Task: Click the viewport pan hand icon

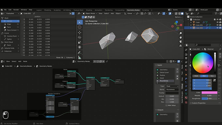Action: [x=181, y=37]
